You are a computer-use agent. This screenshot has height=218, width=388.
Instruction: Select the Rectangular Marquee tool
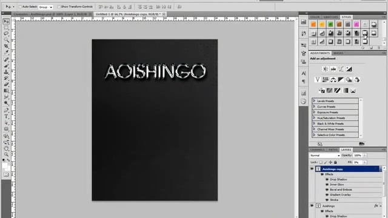[6, 28]
